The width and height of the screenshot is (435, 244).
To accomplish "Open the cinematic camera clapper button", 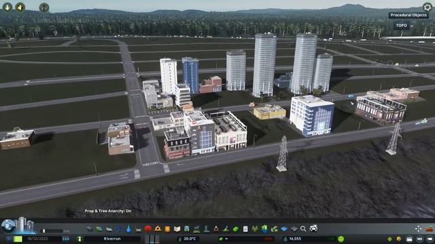I will pyautogui.click(x=409, y=239).
